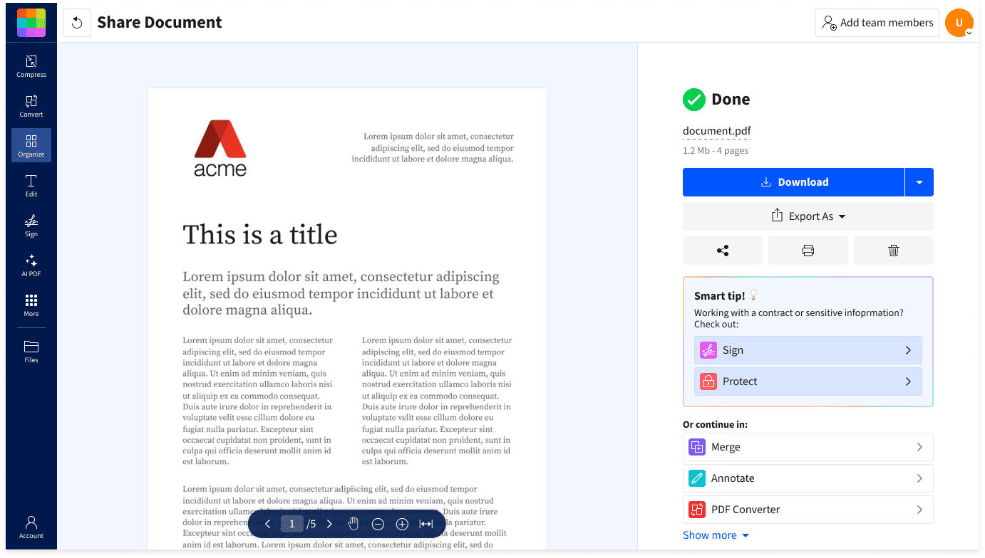Open Protect from the Smart tip
Screen dimensions: 985x558
click(x=808, y=381)
